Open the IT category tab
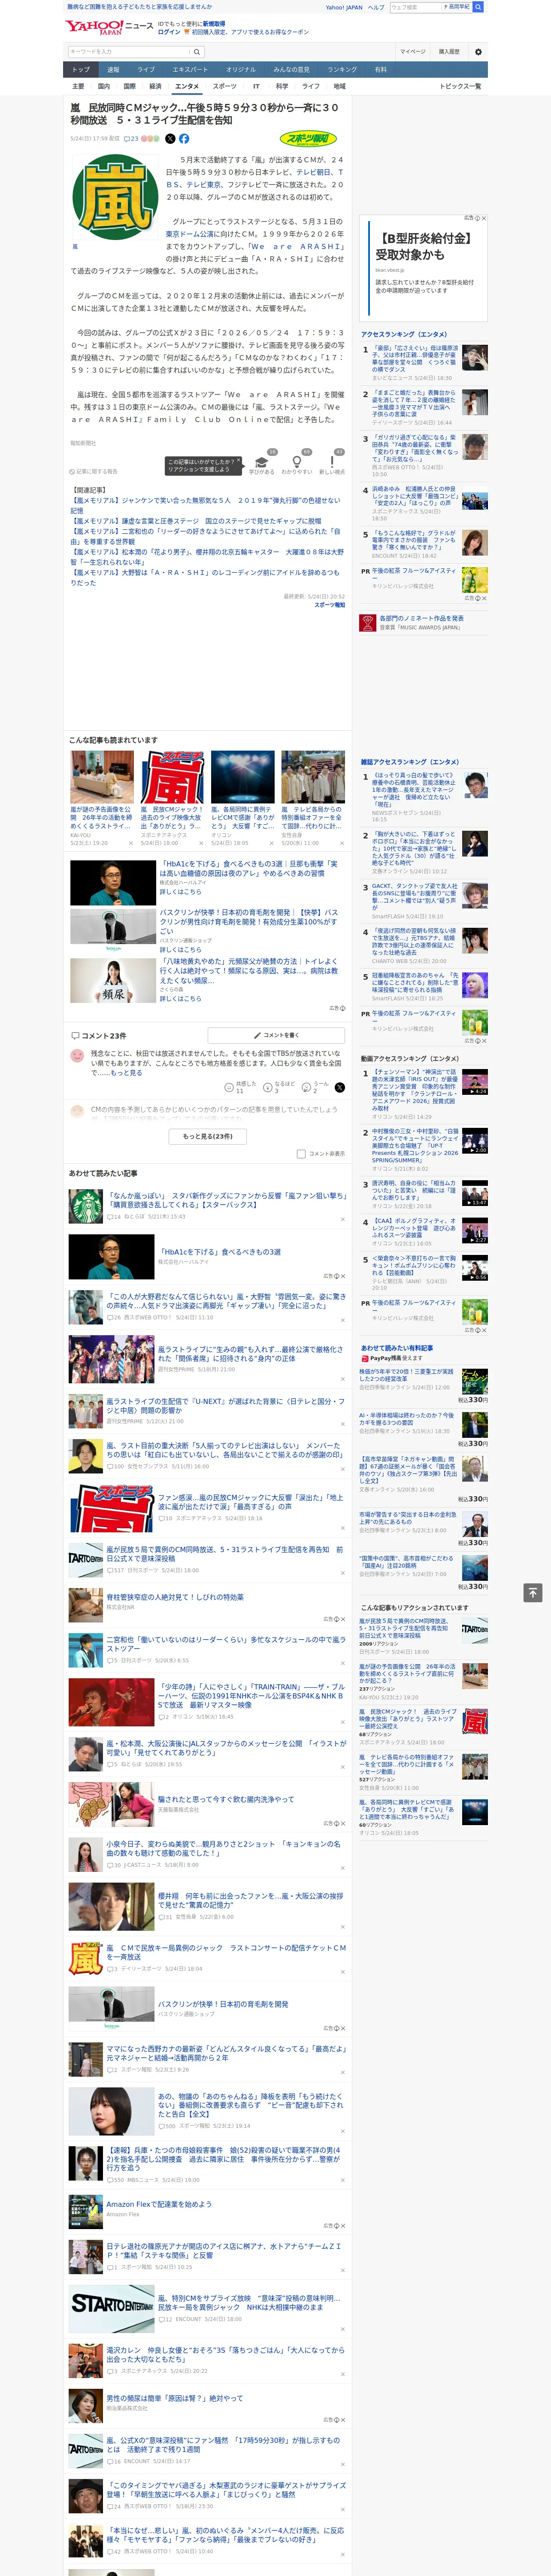The height and width of the screenshot is (2576, 551). click(x=256, y=86)
